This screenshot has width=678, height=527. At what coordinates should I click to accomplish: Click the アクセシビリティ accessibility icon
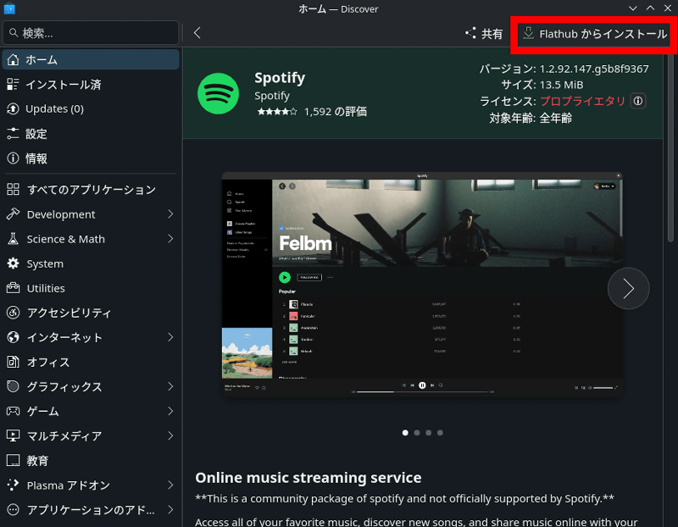(13, 313)
